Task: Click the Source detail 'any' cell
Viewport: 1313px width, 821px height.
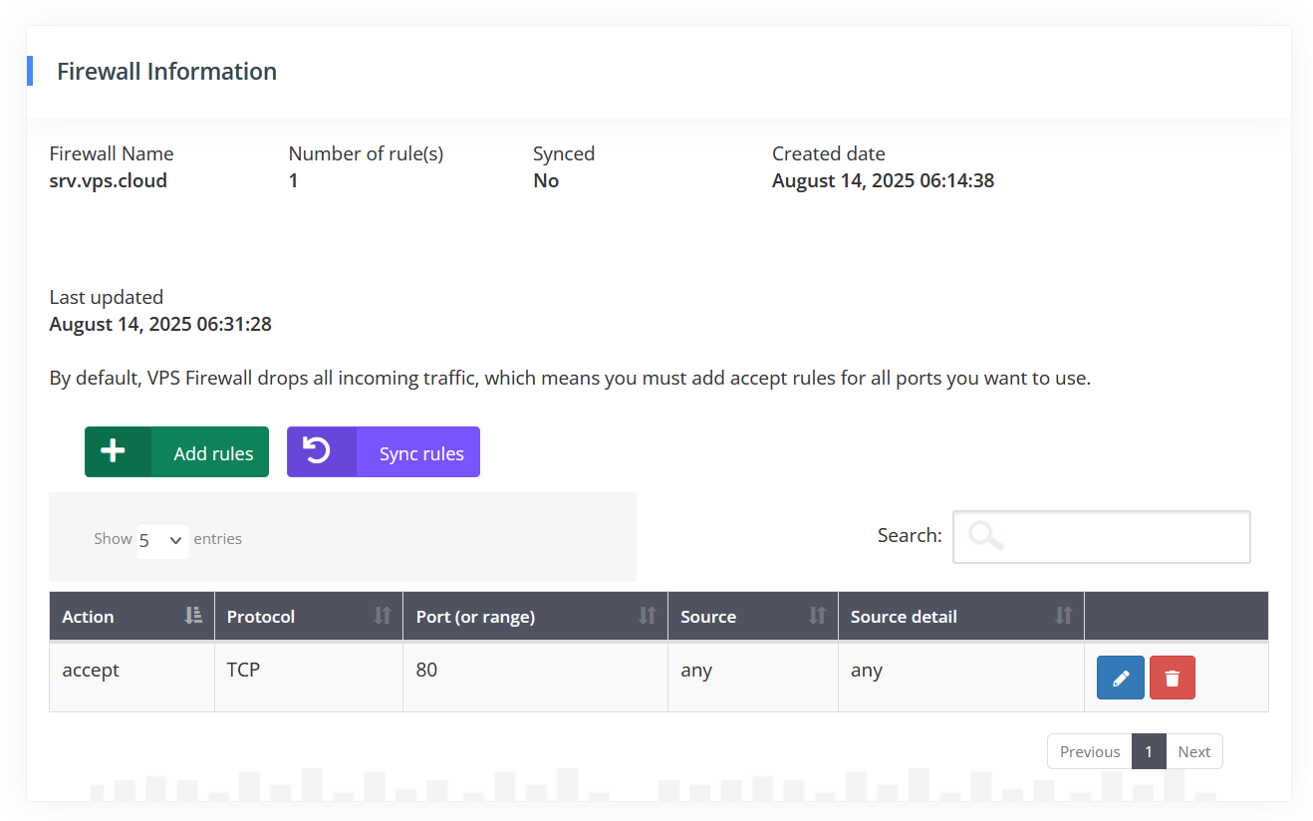Action: pyautogui.click(x=961, y=677)
